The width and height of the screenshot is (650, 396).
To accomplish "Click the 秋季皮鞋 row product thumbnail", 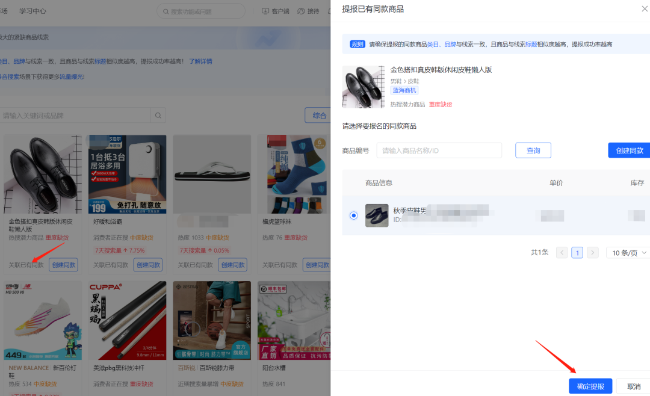I will click(x=376, y=215).
